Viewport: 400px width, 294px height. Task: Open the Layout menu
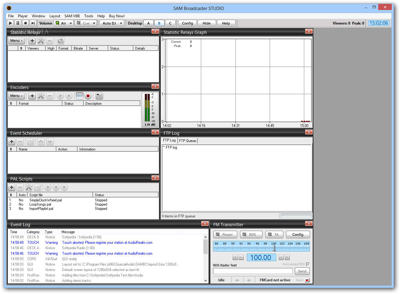[55, 16]
